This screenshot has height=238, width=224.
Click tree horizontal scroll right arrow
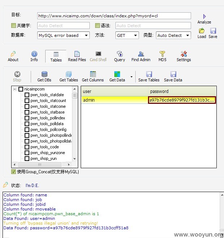(69, 165)
